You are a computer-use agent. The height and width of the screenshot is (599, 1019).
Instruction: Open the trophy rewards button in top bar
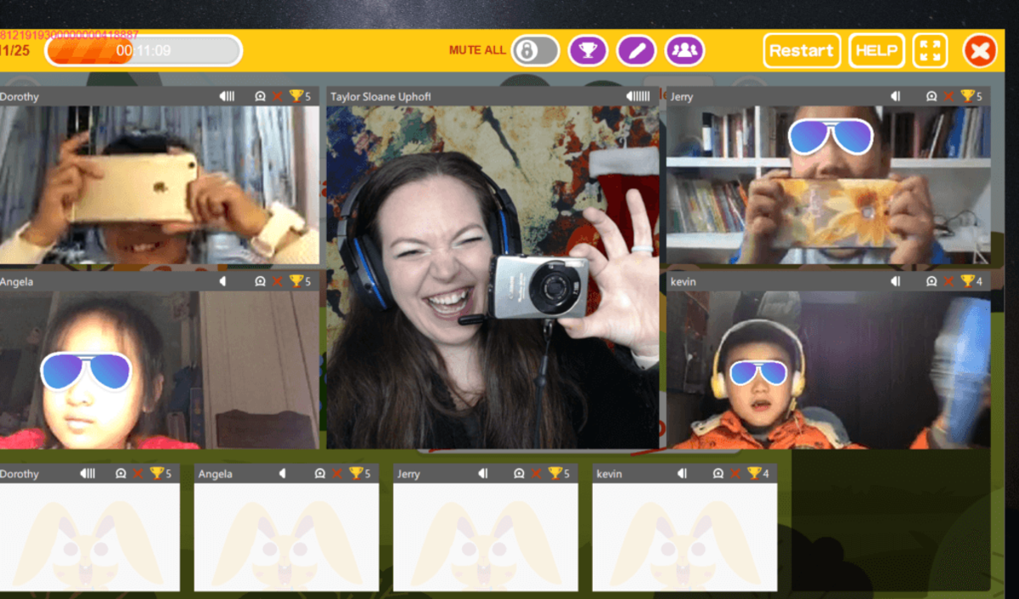(588, 51)
